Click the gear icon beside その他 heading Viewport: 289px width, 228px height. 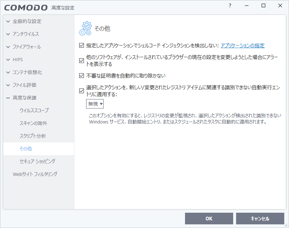click(x=85, y=28)
